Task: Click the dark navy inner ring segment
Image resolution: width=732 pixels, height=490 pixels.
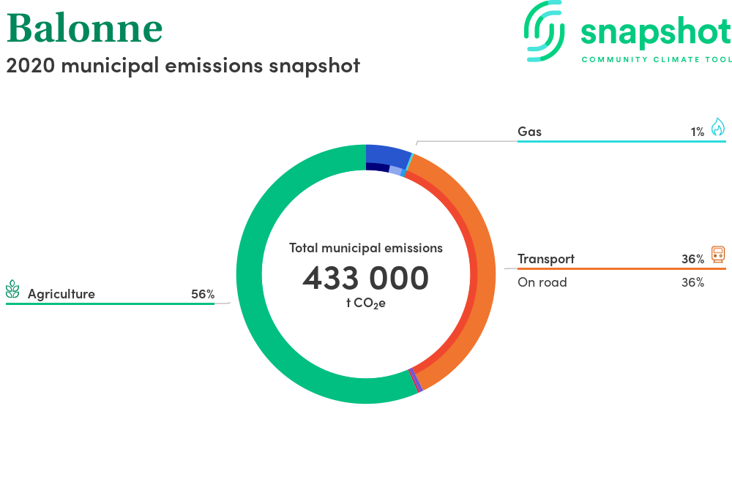Action: click(x=376, y=167)
